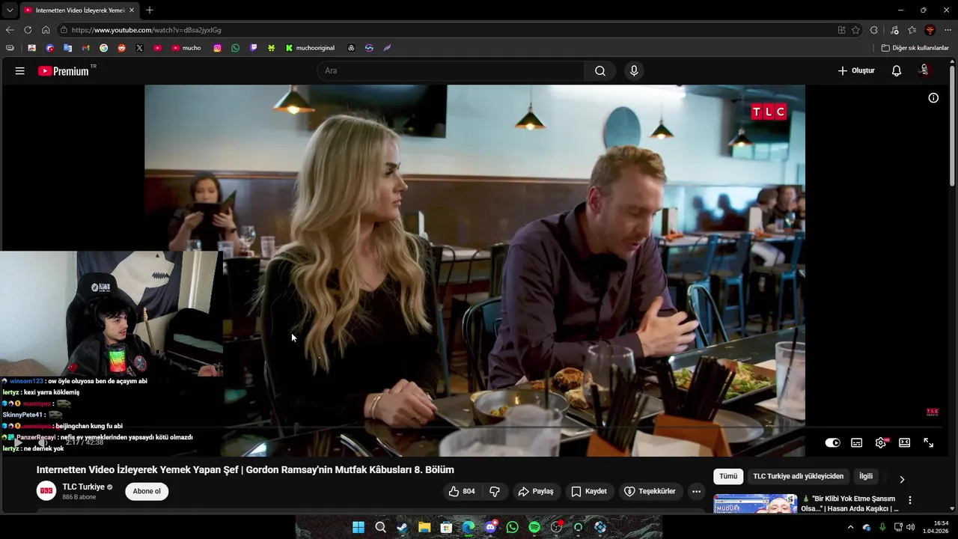This screenshot has height=539, width=958.
Task: Open 'Oluştur' create menu
Action: (x=856, y=71)
